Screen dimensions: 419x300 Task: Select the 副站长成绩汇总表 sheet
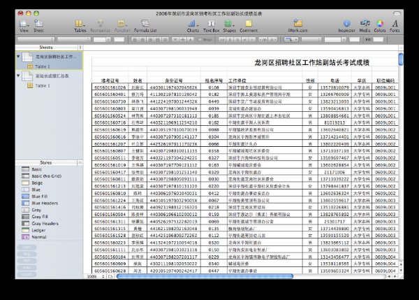click(x=50, y=76)
